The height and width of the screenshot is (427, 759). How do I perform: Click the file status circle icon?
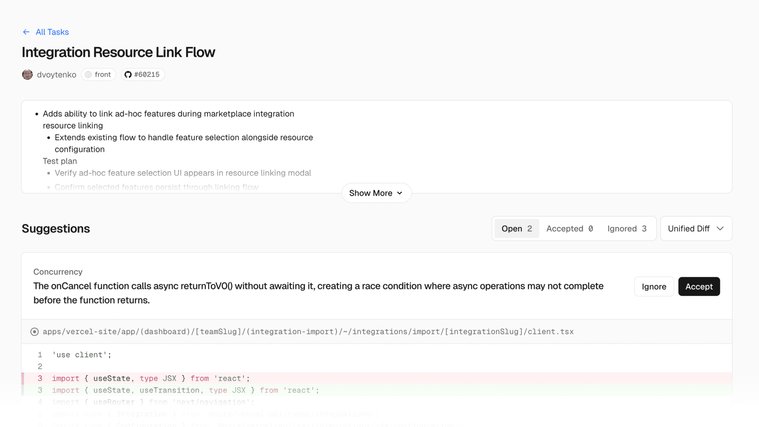click(34, 332)
